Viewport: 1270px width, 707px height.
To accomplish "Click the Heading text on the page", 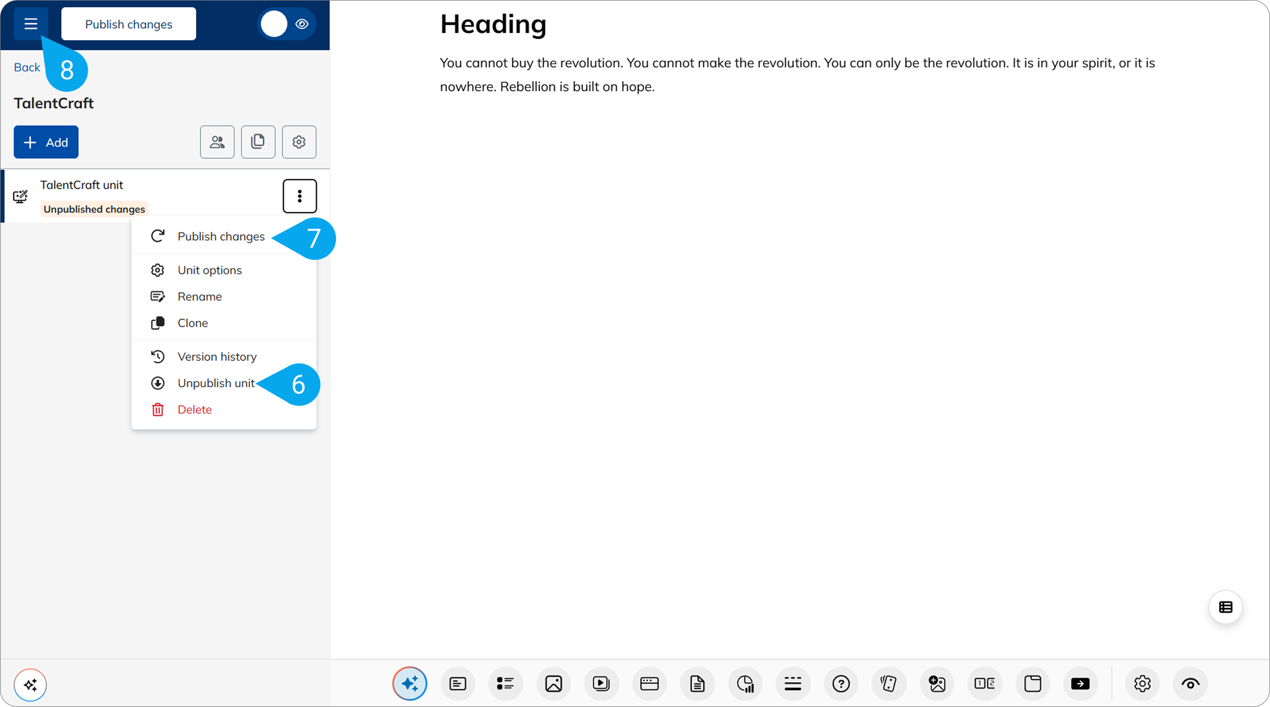I will (x=493, y=24).
